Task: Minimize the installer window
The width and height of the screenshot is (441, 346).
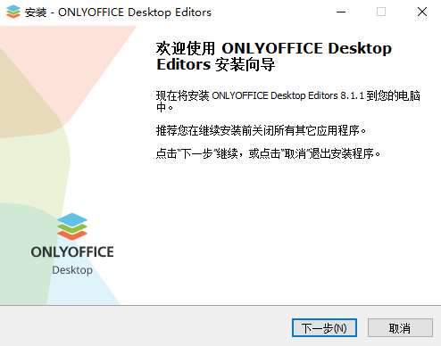Action: [x=341, y=12]
